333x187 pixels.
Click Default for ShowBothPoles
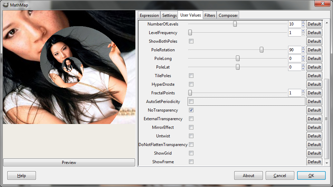(x=314, y=41)
